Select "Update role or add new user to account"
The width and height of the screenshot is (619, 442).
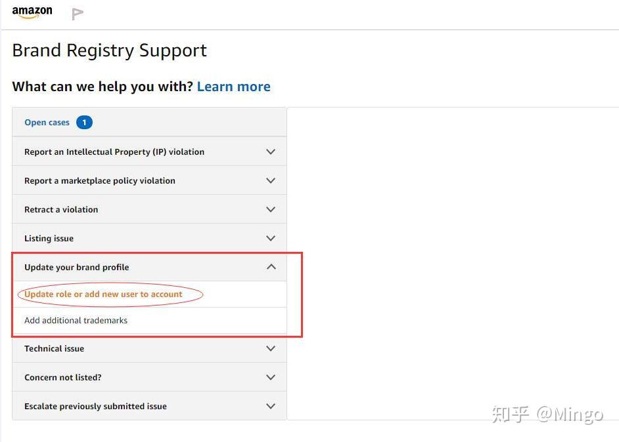tap(103, 294)
